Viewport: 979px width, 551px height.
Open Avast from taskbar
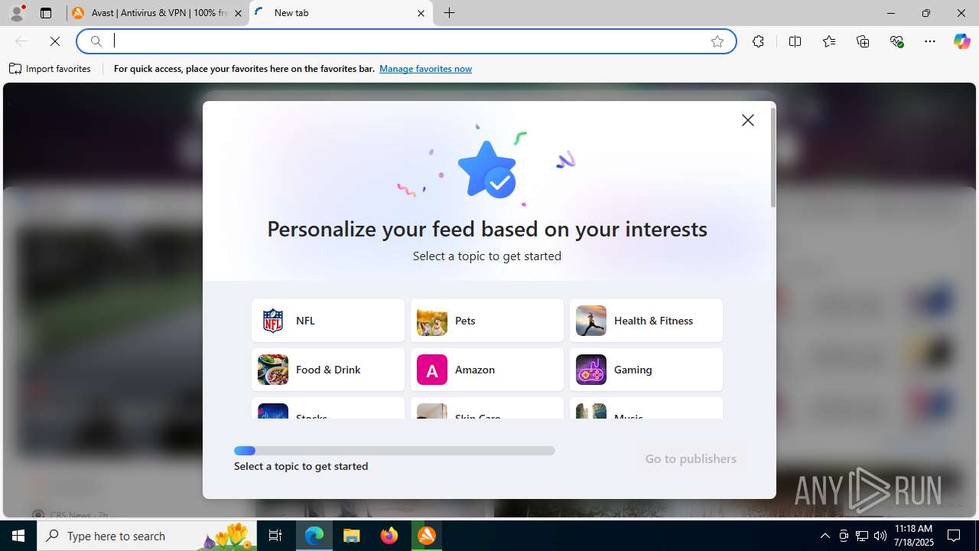[x=427, y=536]
